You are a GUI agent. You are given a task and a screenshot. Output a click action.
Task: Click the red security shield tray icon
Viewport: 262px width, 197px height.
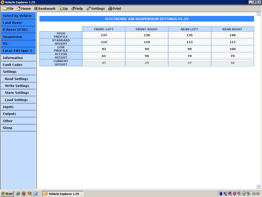235,194
